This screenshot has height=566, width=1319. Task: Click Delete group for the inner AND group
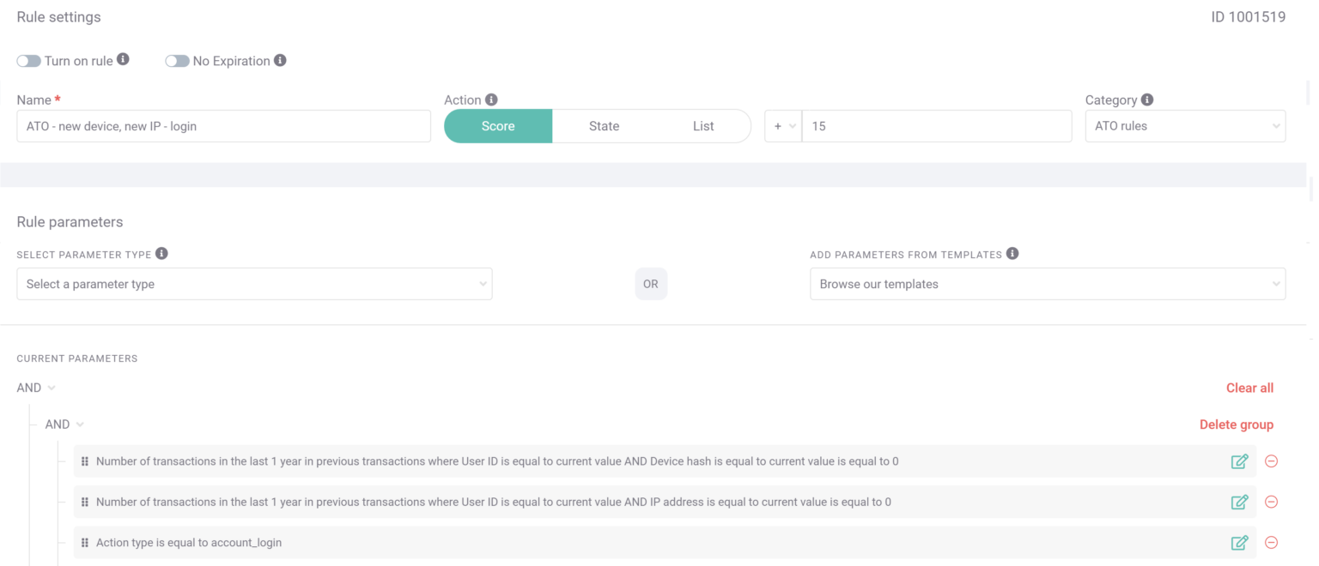tap(1236, 424)
